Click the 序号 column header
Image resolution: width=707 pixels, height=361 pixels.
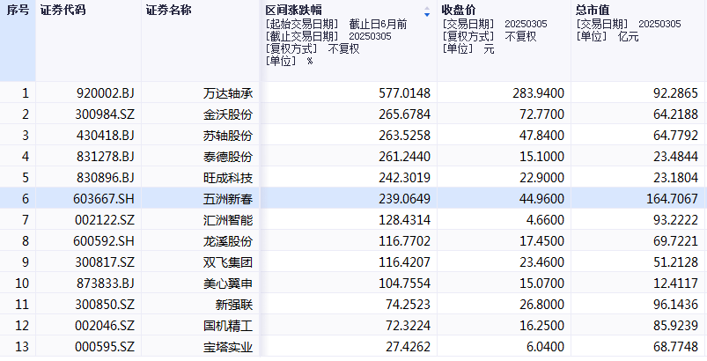tap(18, 10)
